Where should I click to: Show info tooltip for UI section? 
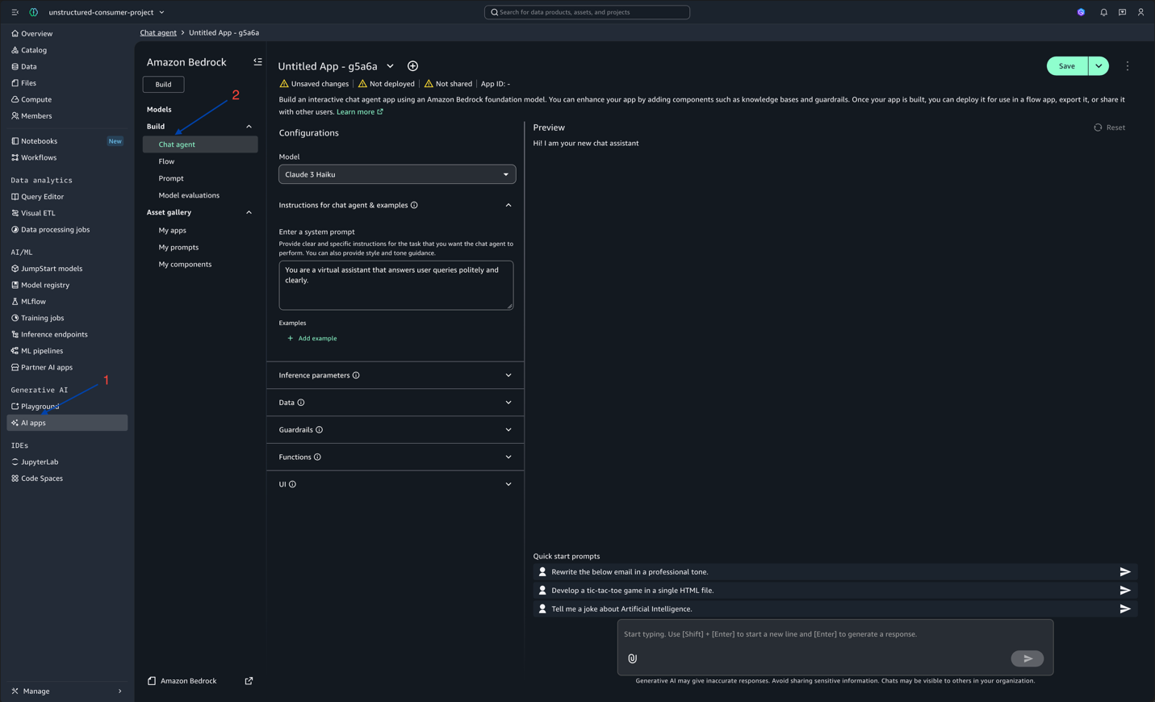[292, 484]
